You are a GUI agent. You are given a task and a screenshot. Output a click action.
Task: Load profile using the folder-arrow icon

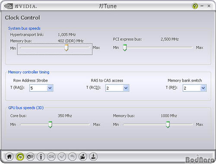click(83, 157)
